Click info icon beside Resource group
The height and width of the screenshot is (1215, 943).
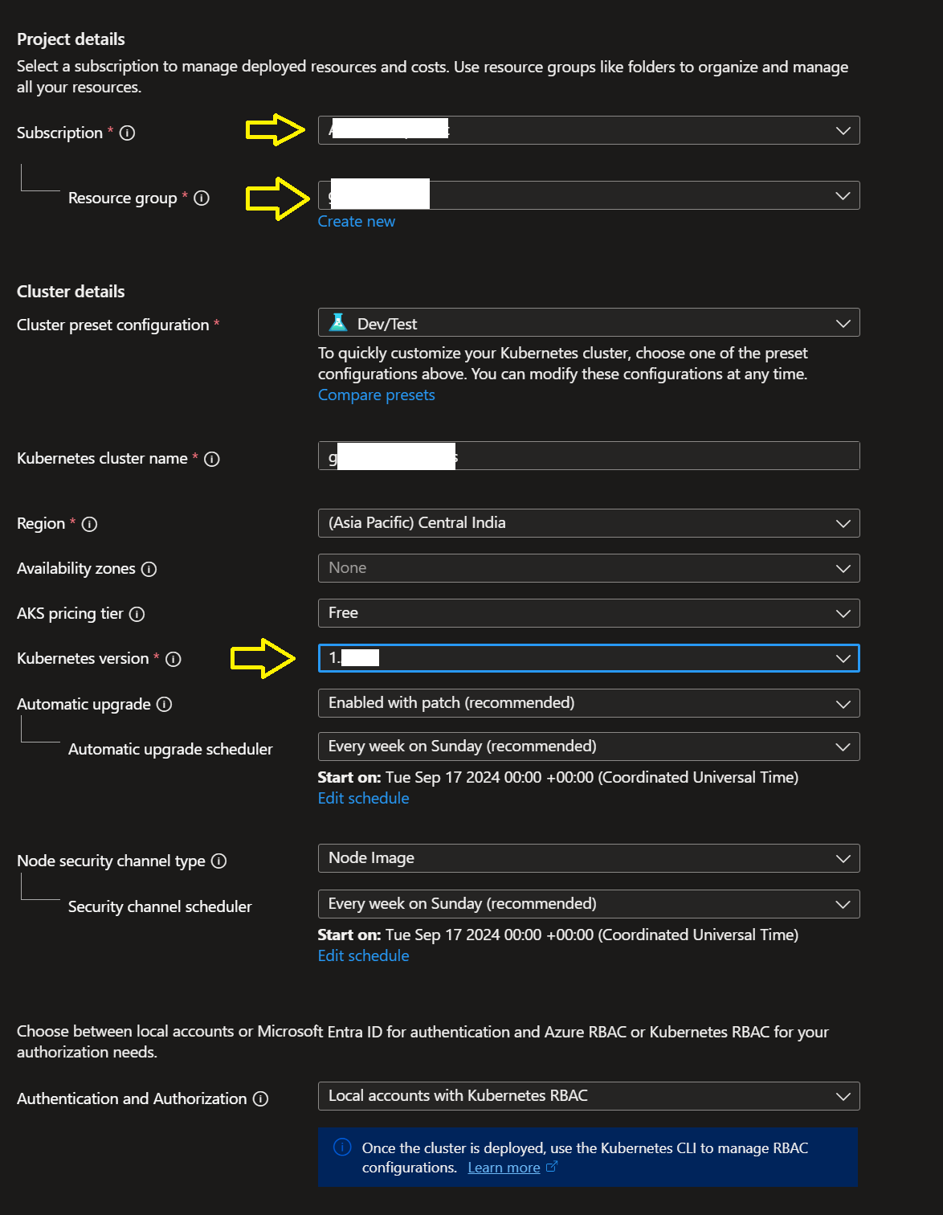[202, 198]
